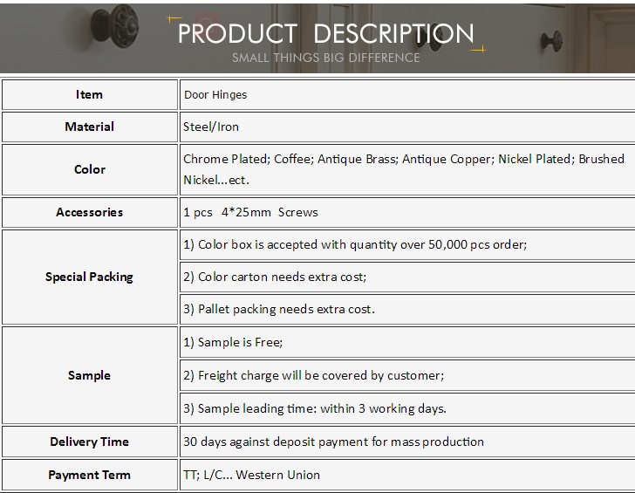Viewport: 635px width, 493px height.
Task: Click the Color box 50,000 pcs row
Action: click(407, 244)
